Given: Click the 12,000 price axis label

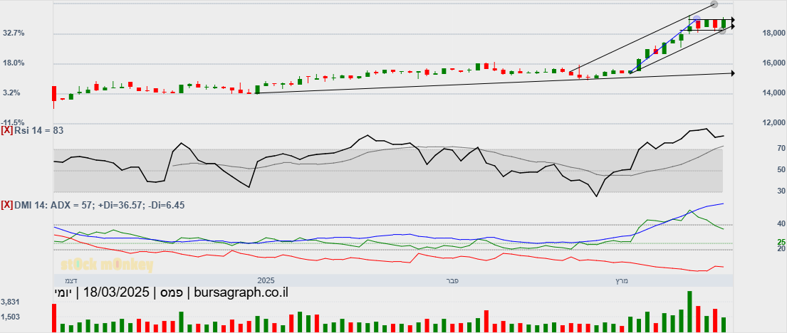Looking at the screenshot, I should pos(773,123).
